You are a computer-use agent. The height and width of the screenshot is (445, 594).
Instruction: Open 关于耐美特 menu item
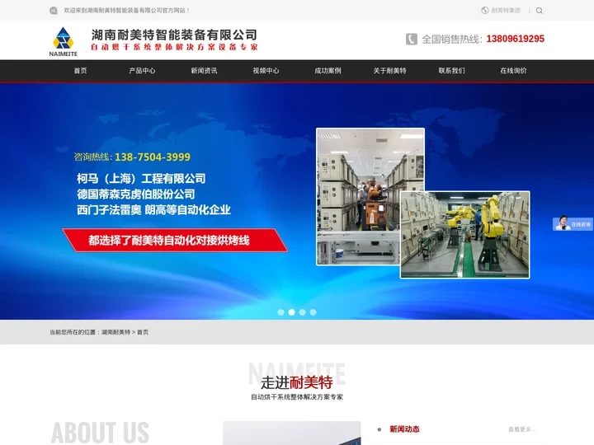389,71
